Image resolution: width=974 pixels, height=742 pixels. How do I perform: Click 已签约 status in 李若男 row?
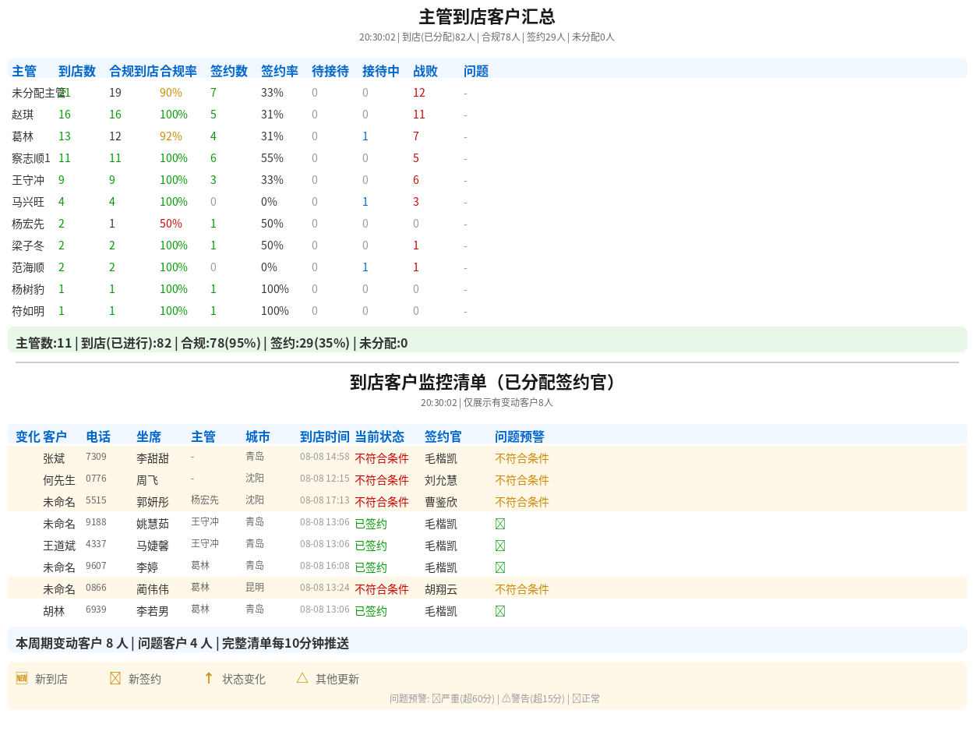371,611
